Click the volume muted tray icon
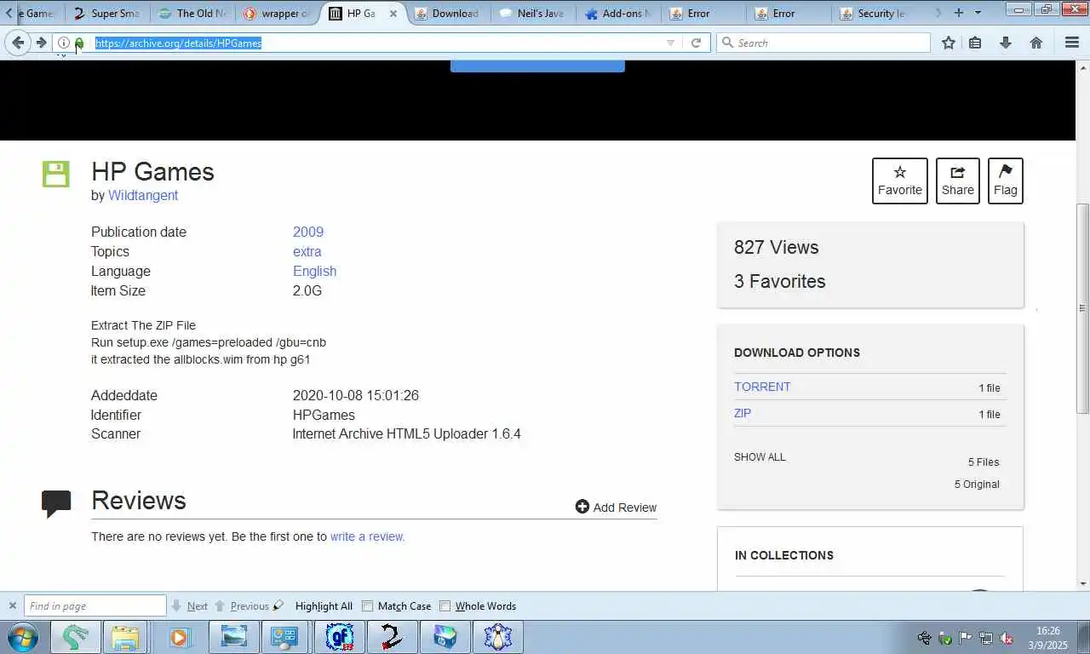The height and width of the screenshot is (654, 1090). (x=1006, y=638)
